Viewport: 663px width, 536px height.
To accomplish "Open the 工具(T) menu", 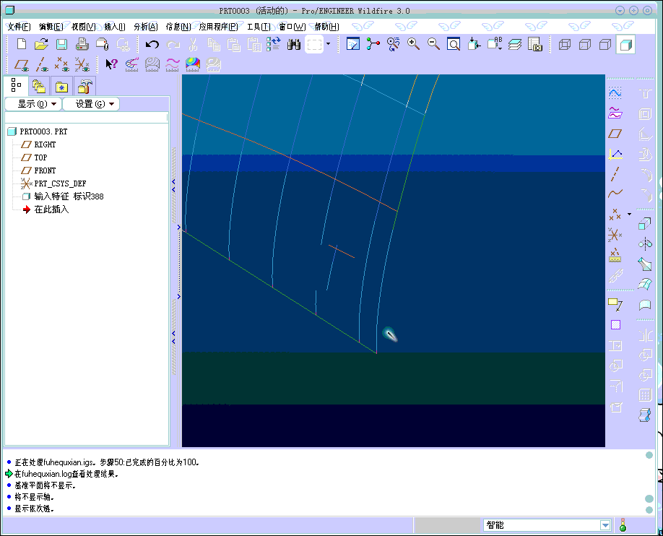I will [x=259, y=27].
